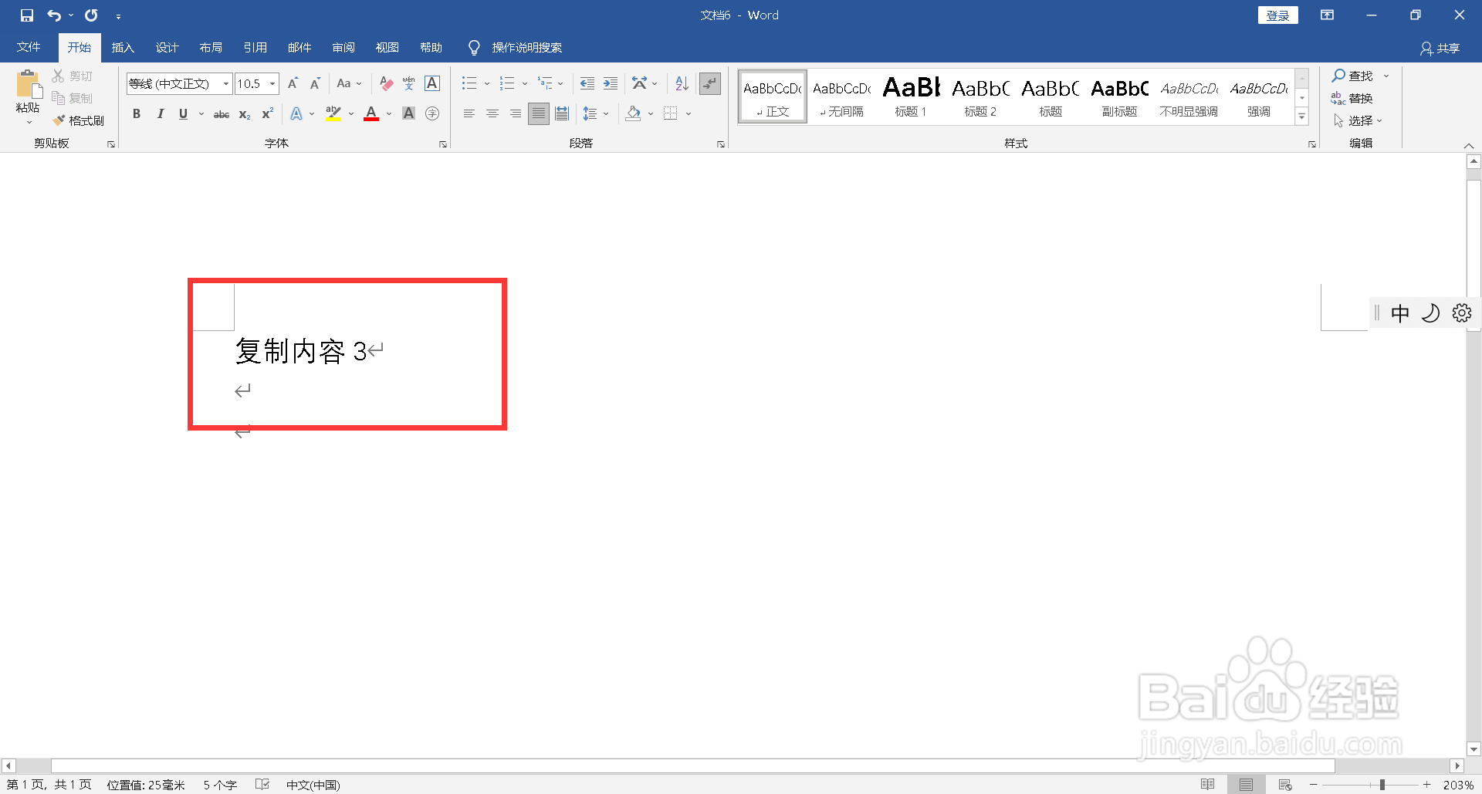Decrease font size with the shrink font icon
The image size is (1482, 794).
tap(315, 83)
